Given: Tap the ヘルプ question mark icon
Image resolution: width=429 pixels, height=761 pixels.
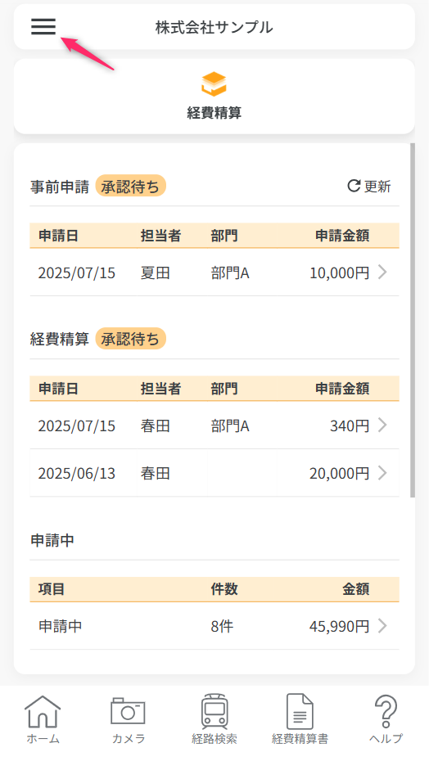Looking at the screenshot, I should (386, 712).
